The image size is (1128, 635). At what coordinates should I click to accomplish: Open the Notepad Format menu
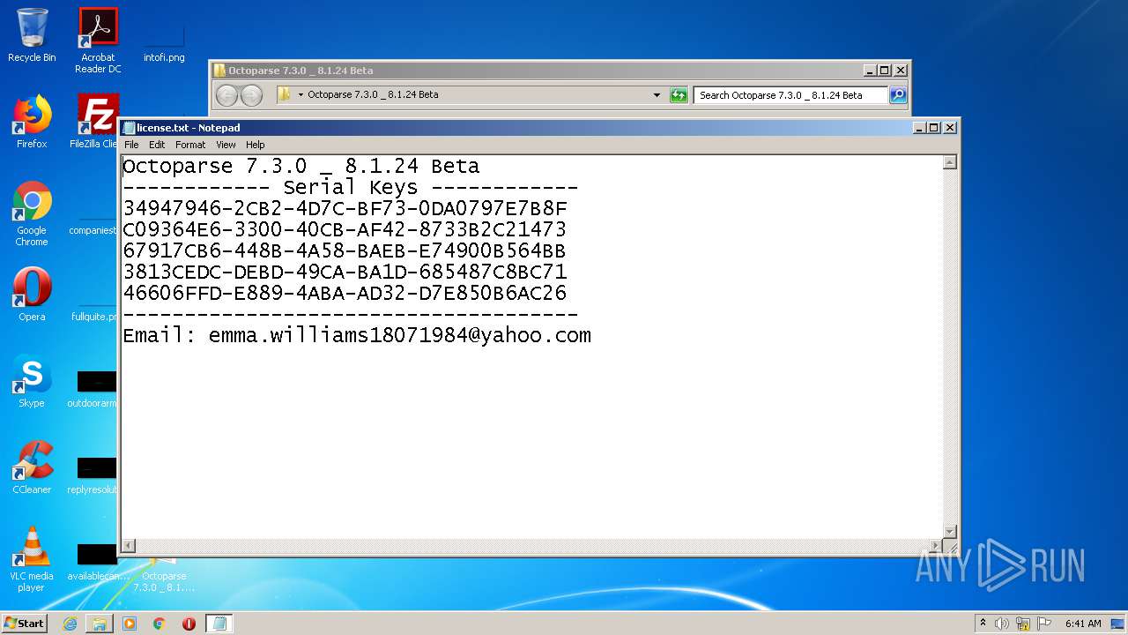point(190,145)
